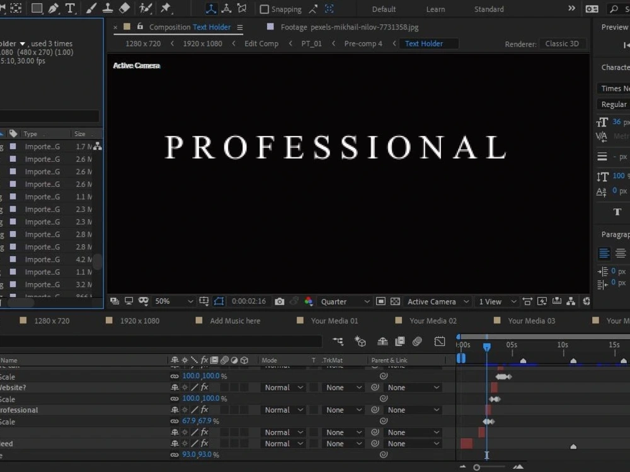The image size is (630, 472).
Task: Adjust the timeline zoom slider
Action: pos(476,467)
